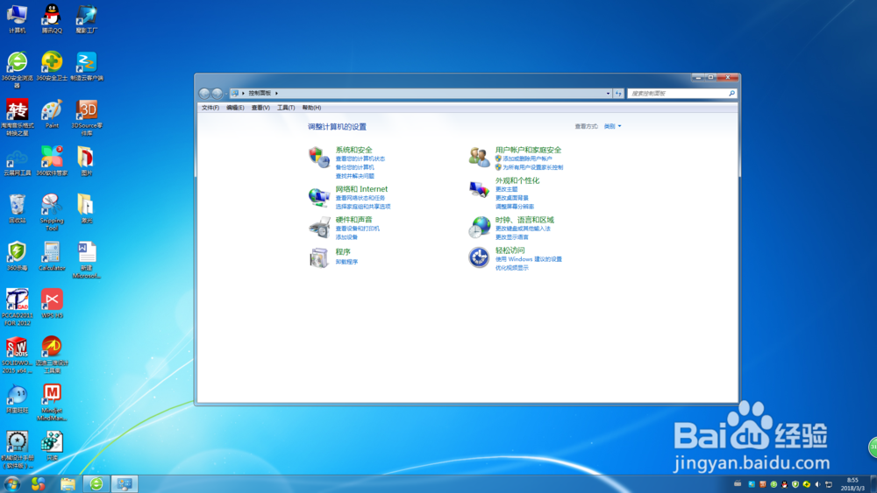Click the 360 browser taskbar button
The height and width of the screenshot is (493, 877).
click(96, 483)
